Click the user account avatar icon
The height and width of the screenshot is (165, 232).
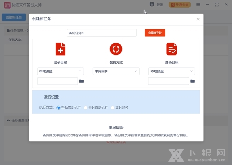(x=152, y=4)
